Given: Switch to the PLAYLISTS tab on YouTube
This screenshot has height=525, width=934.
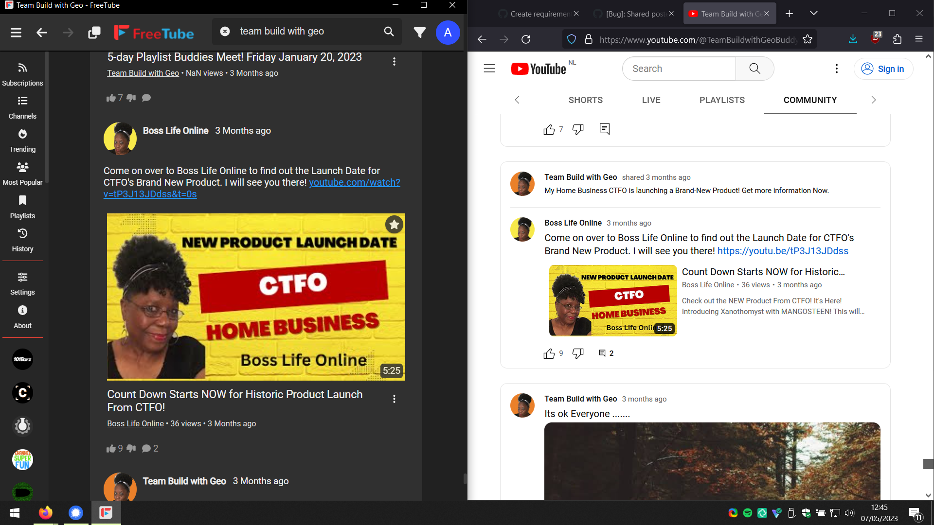Looking at the screenshot, I should coord(722,100).
